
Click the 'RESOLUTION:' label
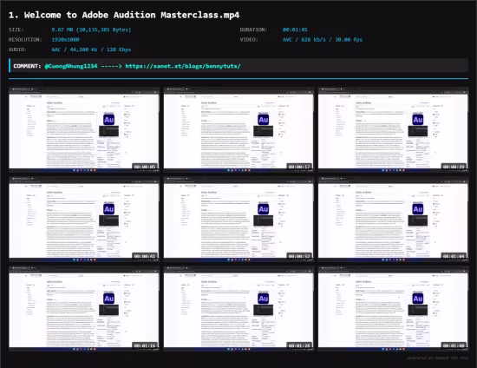point(25,40)
